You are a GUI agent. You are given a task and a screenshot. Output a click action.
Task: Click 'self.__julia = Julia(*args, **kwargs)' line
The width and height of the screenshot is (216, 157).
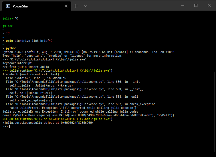pyautogui.click(x=41, y=86)
